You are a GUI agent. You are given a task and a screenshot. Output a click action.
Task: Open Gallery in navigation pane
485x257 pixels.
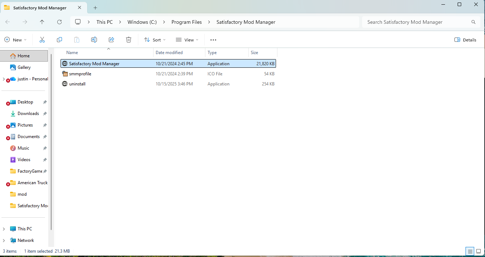(x=24, y=67)
